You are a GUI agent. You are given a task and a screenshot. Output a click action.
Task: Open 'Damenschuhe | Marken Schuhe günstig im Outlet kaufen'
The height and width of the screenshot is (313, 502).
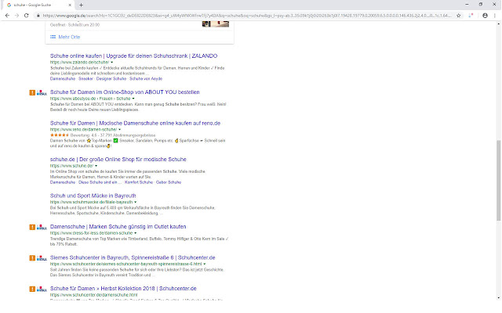click(x=118, y=226)
